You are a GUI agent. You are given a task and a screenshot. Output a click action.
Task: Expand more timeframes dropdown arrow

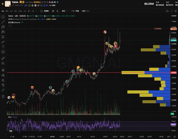[x=36, y=11]
